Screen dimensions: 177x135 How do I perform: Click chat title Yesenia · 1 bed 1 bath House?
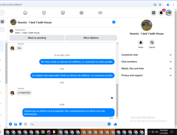35,22
